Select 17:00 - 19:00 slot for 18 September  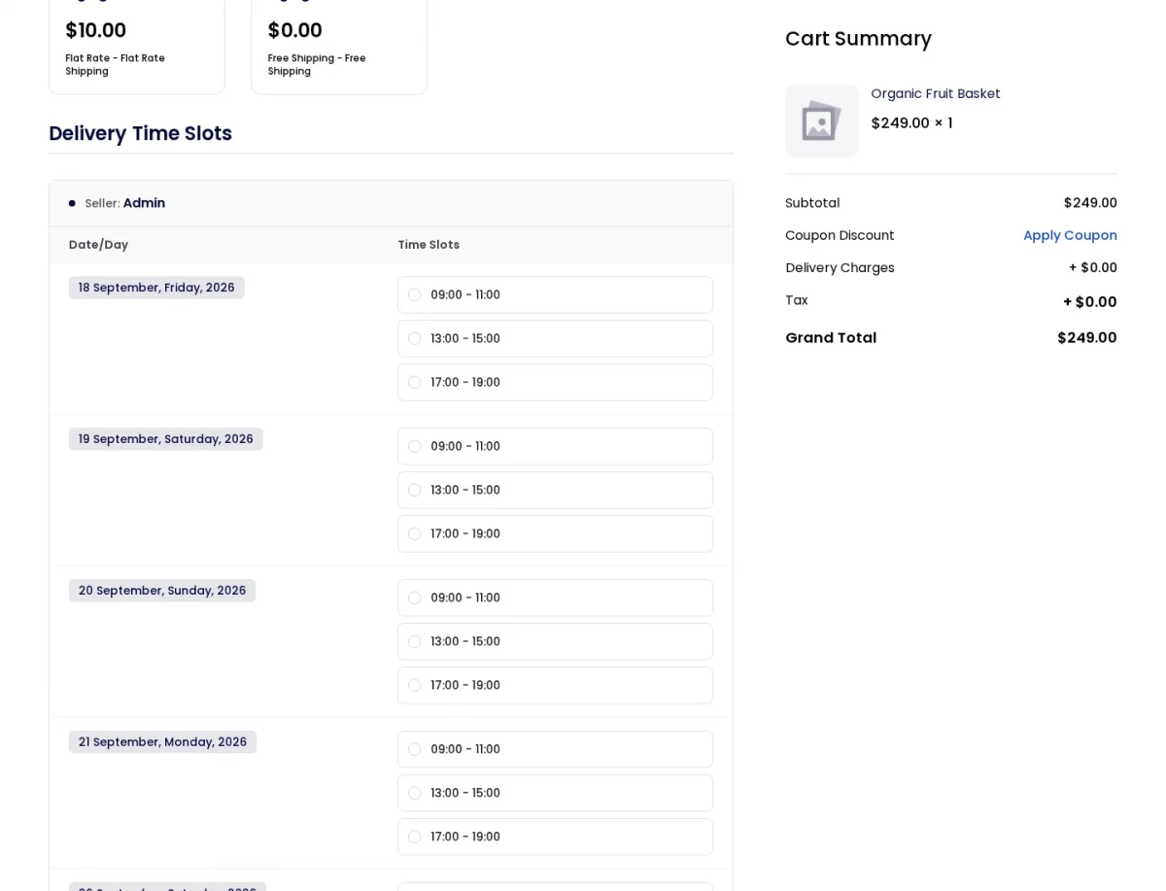point(555,382)
